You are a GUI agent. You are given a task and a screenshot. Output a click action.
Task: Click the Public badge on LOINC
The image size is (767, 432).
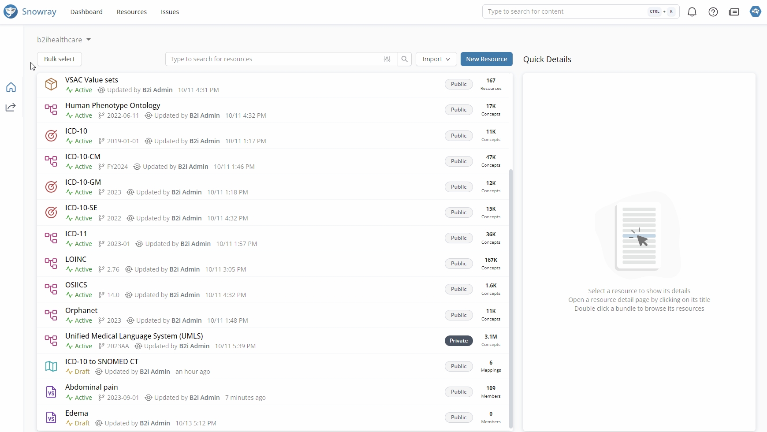click(x=458, y=264)
